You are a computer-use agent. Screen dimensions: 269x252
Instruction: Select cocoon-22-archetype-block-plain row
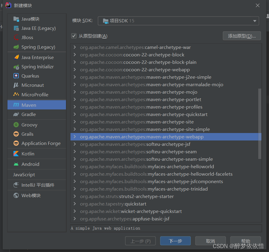[166, 62]
